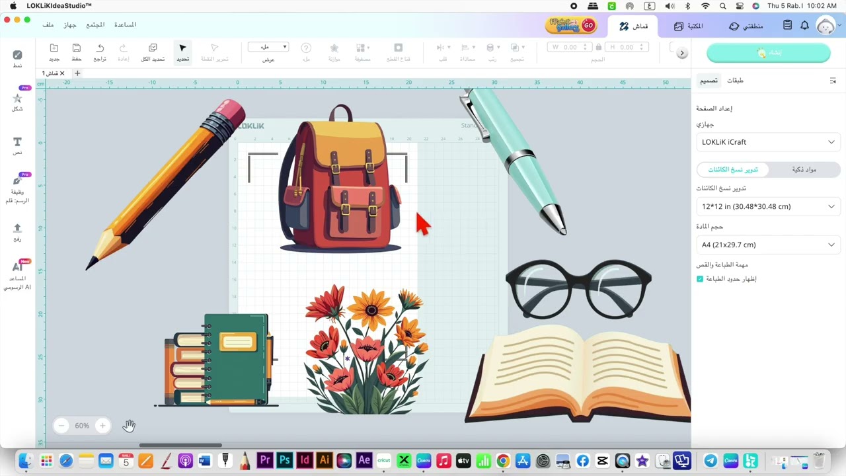Click the إعادة (Redo) arrow icon
Screen dimensions: 846x476
point(123,48)
